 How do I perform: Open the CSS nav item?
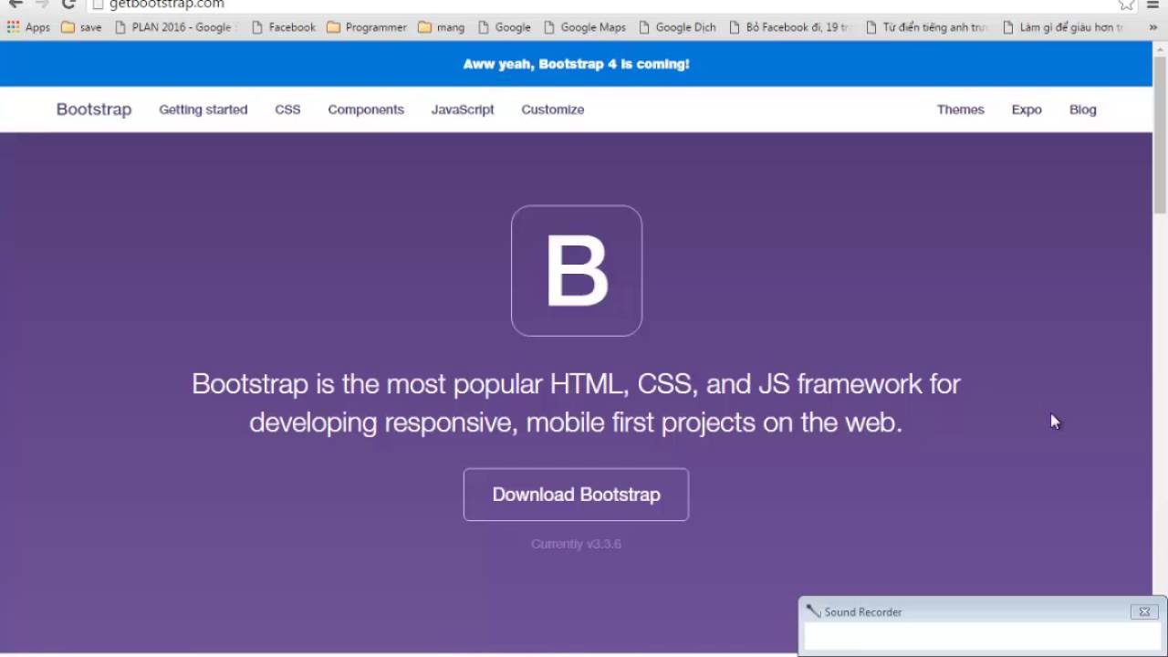(287, 109)
